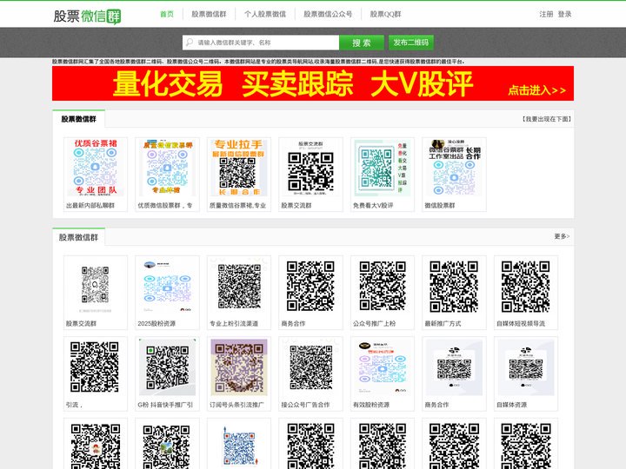The width and height of the screenshot is (626, 469).
Task: Click the 更多> link
Action: point(562,236)
